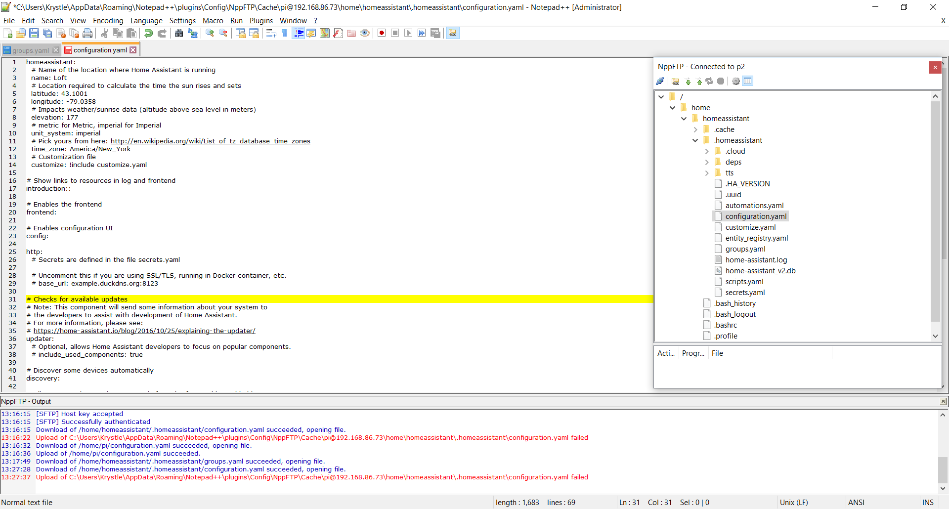Viewport: 949px width, 509px height.
Task: Toggle word wrap in the toolbar
Action: pyautogui.click(x=271, y=33)
